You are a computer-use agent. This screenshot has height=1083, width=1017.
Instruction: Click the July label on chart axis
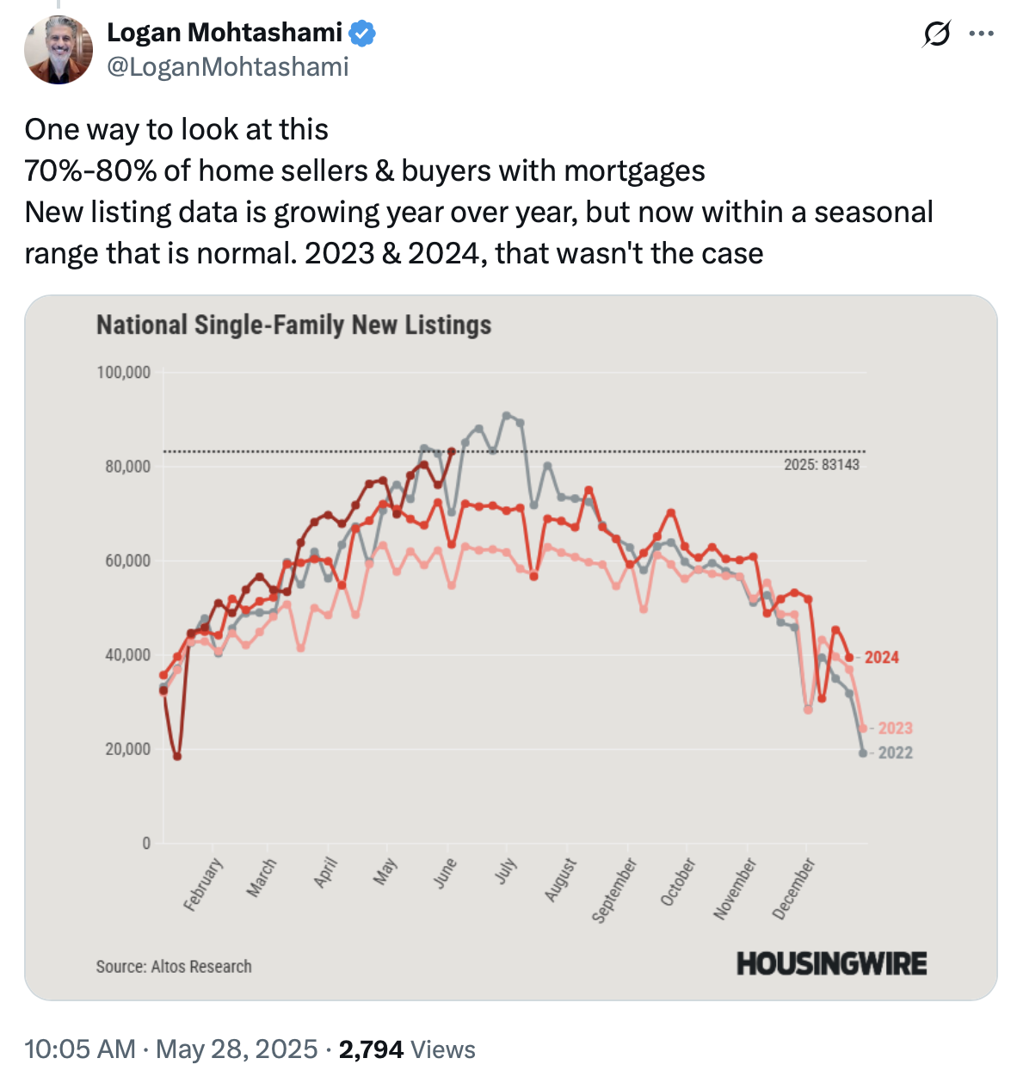click(x=506, y=871)
